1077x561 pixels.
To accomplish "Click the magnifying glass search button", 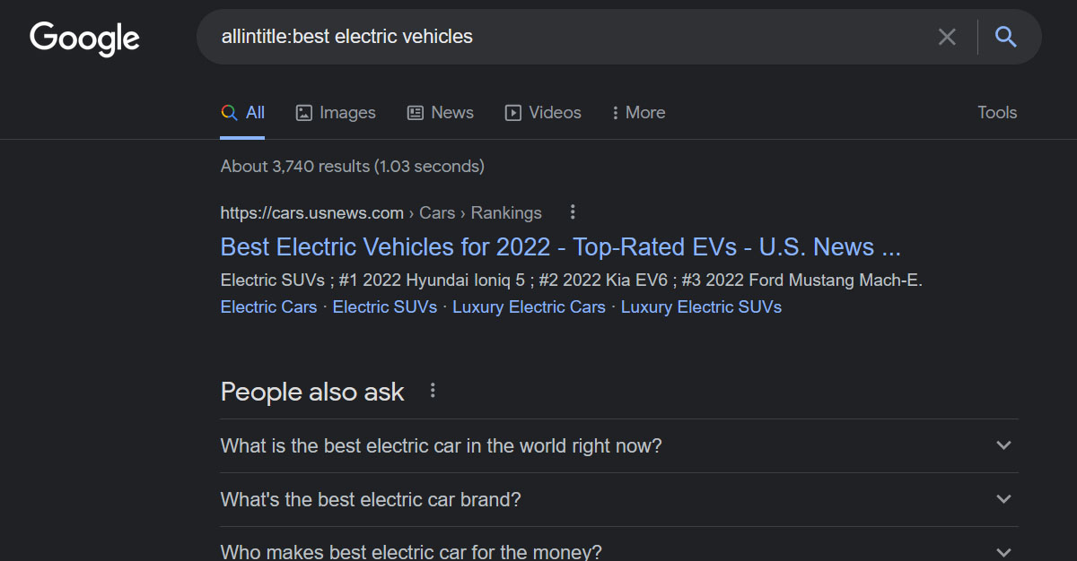I will pyautogui.click(x=1006, y=37).
